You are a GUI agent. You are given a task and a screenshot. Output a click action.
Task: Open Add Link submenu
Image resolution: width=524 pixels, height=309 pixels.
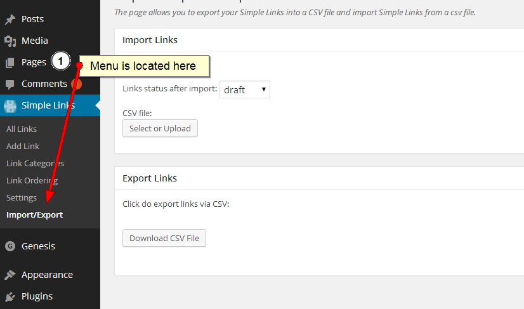click(23, 146)
